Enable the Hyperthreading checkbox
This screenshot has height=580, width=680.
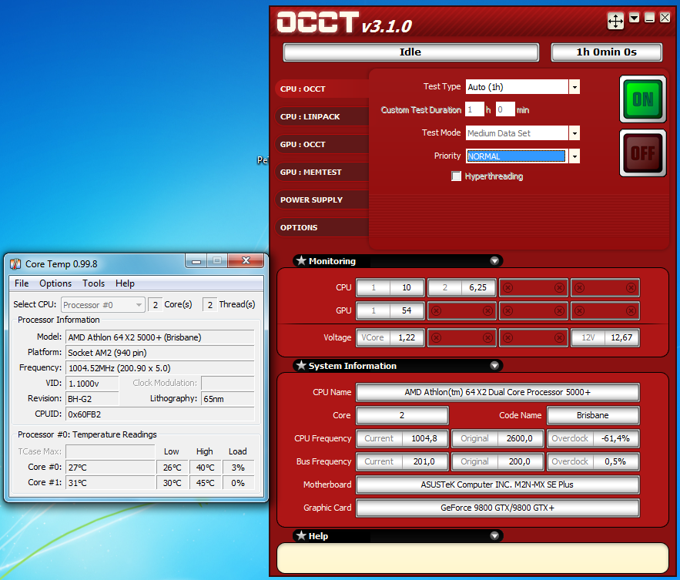pos(456,176)
